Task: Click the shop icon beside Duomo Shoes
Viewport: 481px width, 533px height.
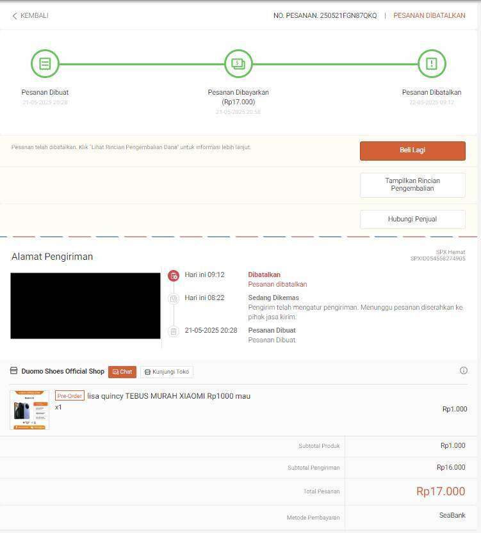Action: coord(13,370)
